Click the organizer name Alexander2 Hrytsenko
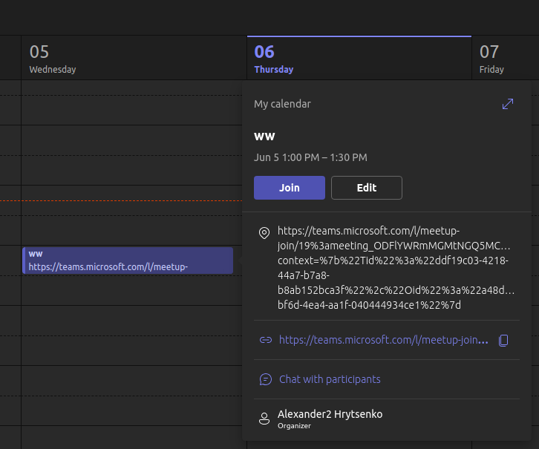Screen dimensions: 539x449 [330, 414]
